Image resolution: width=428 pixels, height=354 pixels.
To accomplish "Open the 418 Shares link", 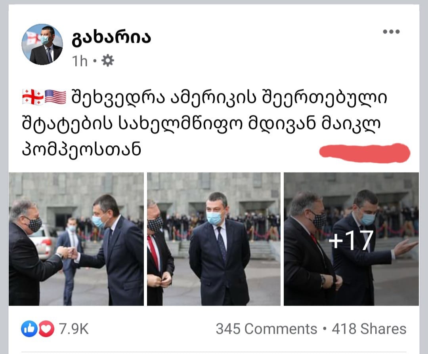I will tap(369, 329).
